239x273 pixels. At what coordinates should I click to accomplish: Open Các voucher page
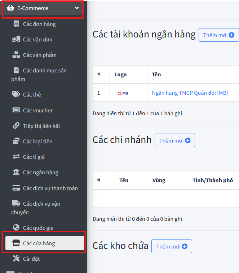[x=38, y=110]
